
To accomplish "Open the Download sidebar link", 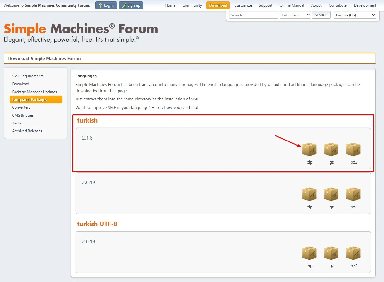I will click(21, 84).
